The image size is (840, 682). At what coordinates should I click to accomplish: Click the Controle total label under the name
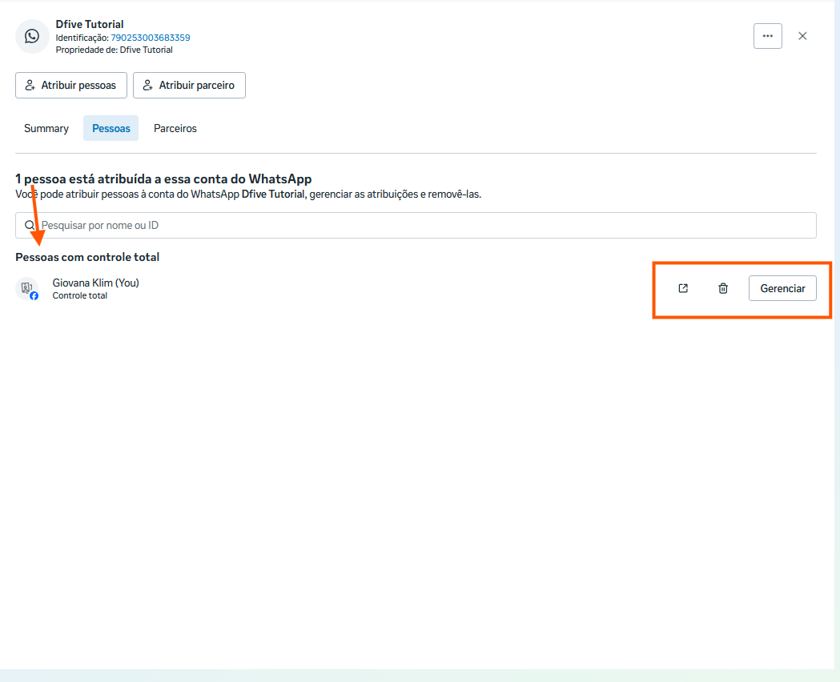(x=80, y=295)
